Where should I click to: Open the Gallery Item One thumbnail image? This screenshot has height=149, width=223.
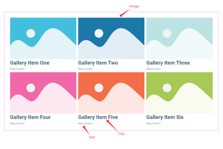pos(43,38)
